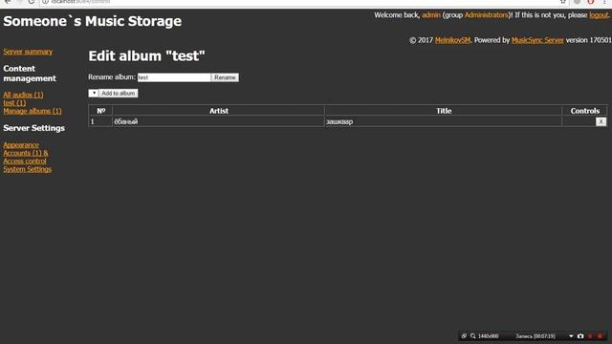Open All audios (1) in sidebar
This screenshot has height=344, width=612.
[23, 95]
